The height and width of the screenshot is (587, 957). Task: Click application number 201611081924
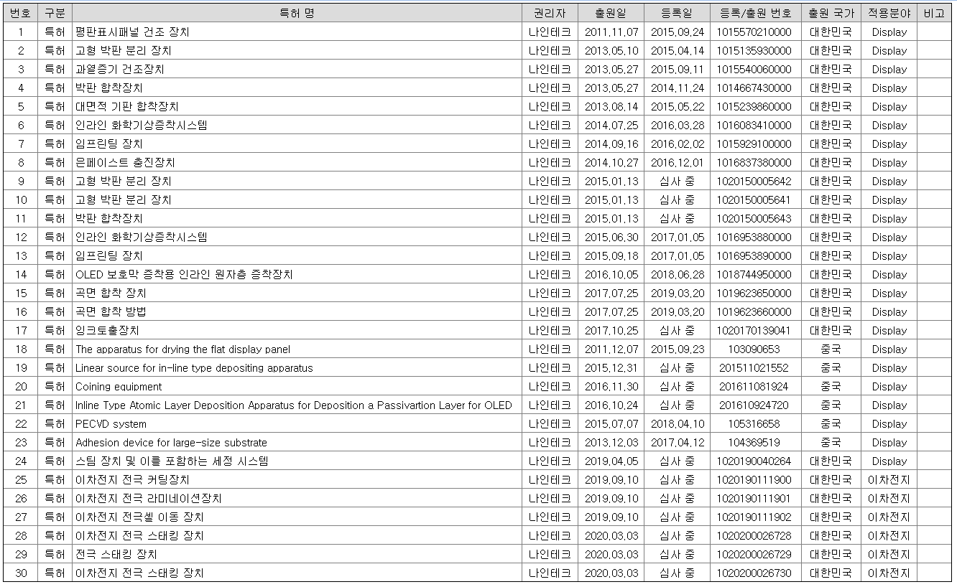coord(754,387)
